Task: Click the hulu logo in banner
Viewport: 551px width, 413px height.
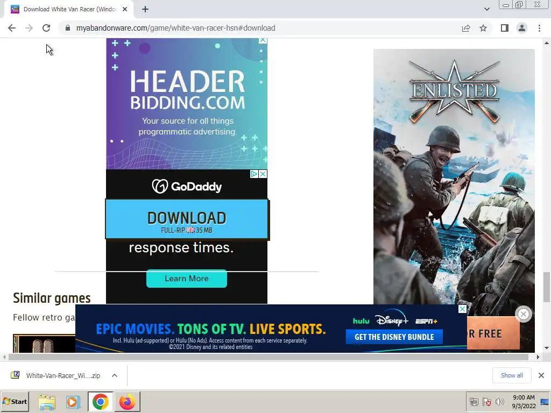Action: (x=361, y=321)
